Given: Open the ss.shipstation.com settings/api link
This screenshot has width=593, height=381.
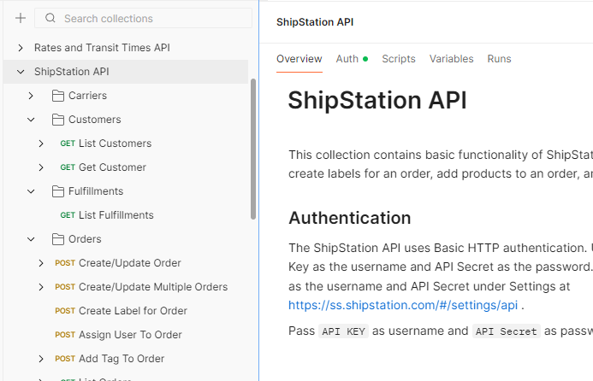Looking at the screenshot, I should point(403,305).
